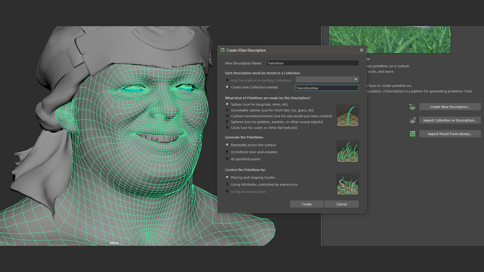Screen dimensions: 484x272
Task: Select In Uniform rows and columns
Action: tap(227, 152)
